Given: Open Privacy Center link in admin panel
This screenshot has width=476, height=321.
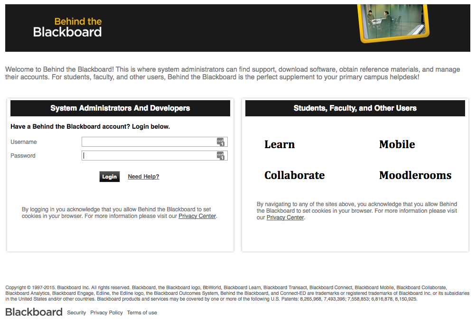Looking at the screenshot, I should coord(197,216).
